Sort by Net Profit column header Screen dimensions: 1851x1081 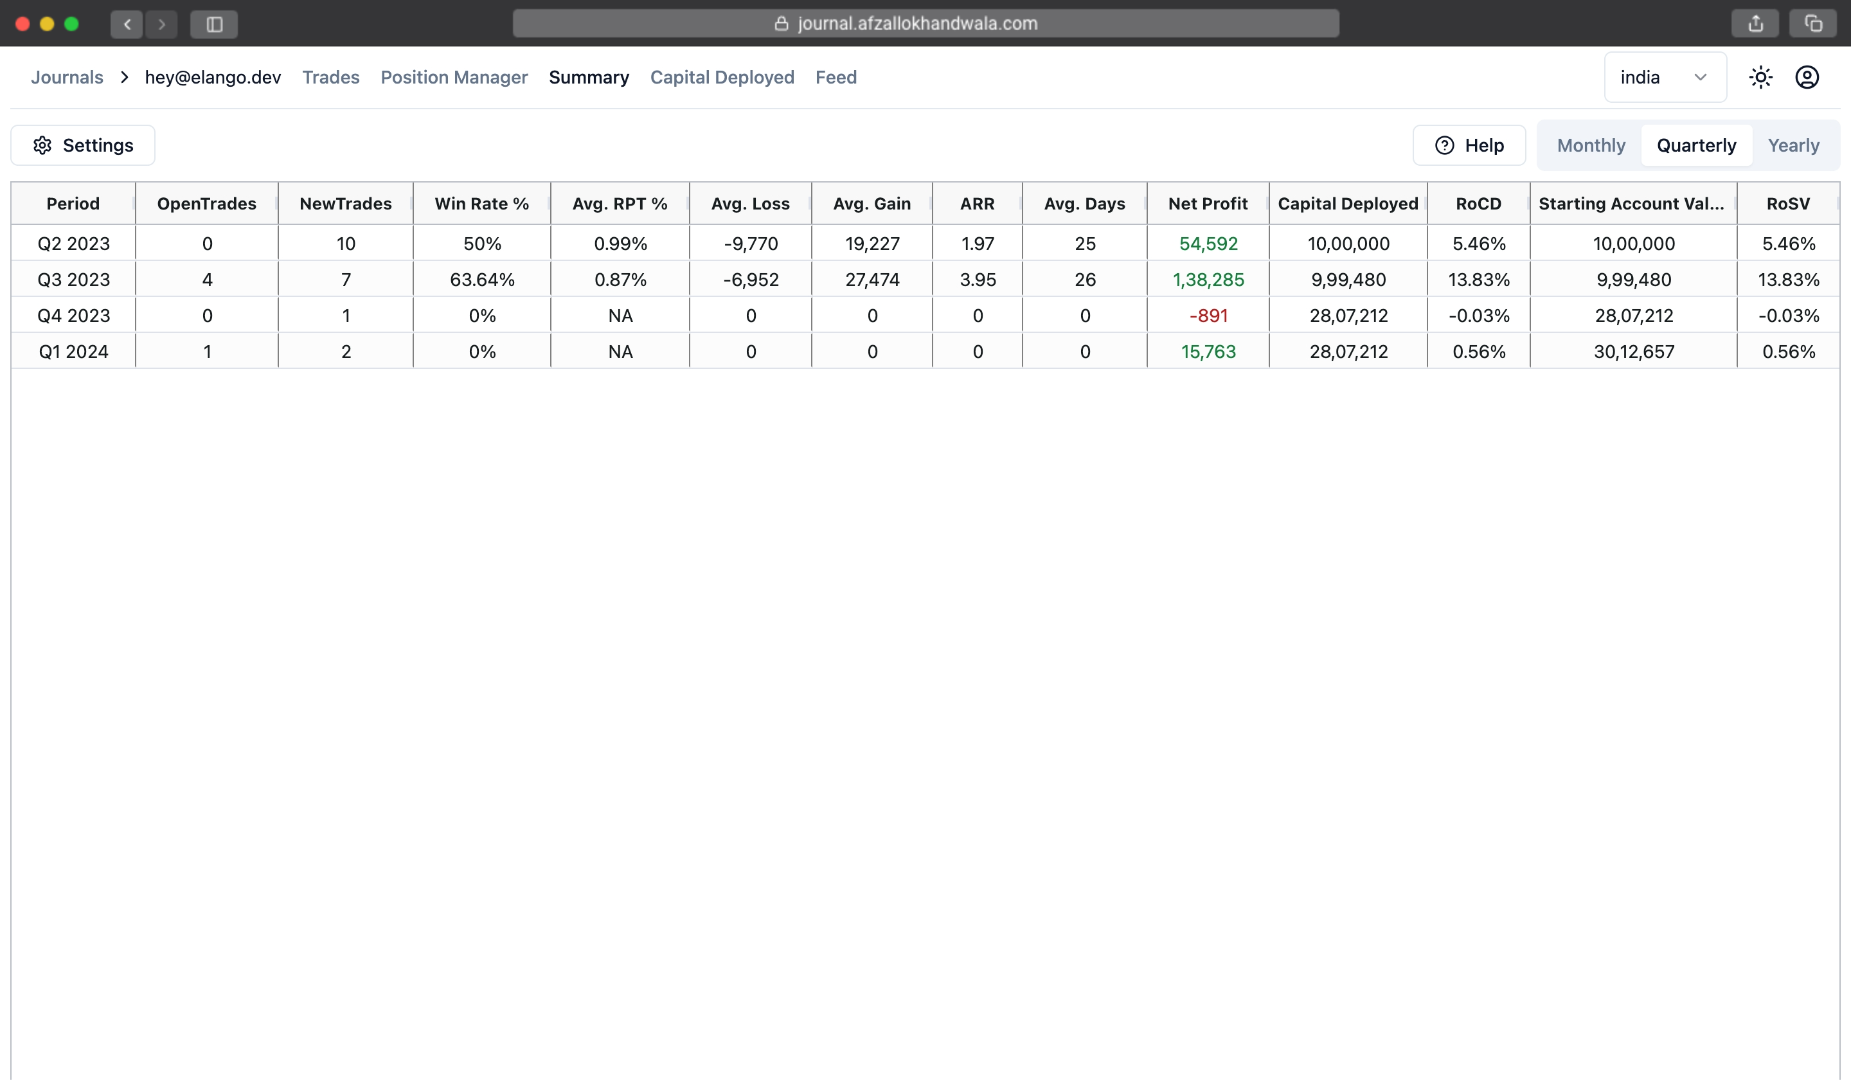[x=1207, y=204]
